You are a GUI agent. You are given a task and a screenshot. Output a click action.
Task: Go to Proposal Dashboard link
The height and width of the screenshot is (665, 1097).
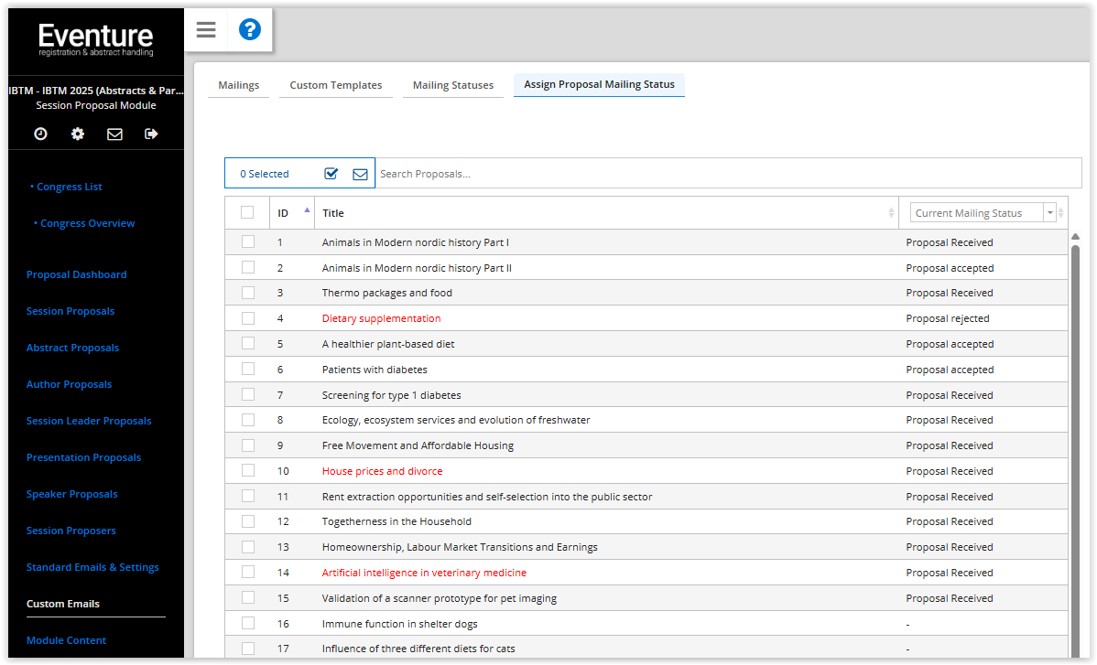coord(76,274)
